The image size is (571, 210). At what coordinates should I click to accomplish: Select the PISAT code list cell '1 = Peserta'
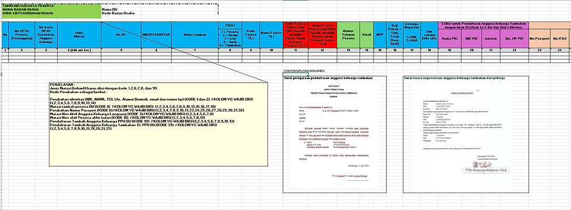tap(230, 38)
